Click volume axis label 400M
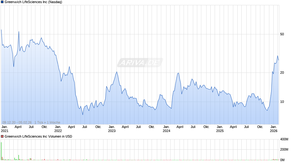The width and height of the screenshot is (292, 163). click(284, 139)
